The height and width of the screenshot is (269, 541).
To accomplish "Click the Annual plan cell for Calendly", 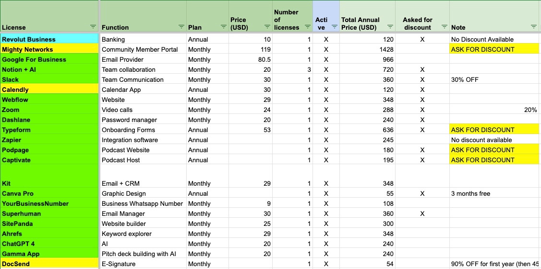I will 207,90.
